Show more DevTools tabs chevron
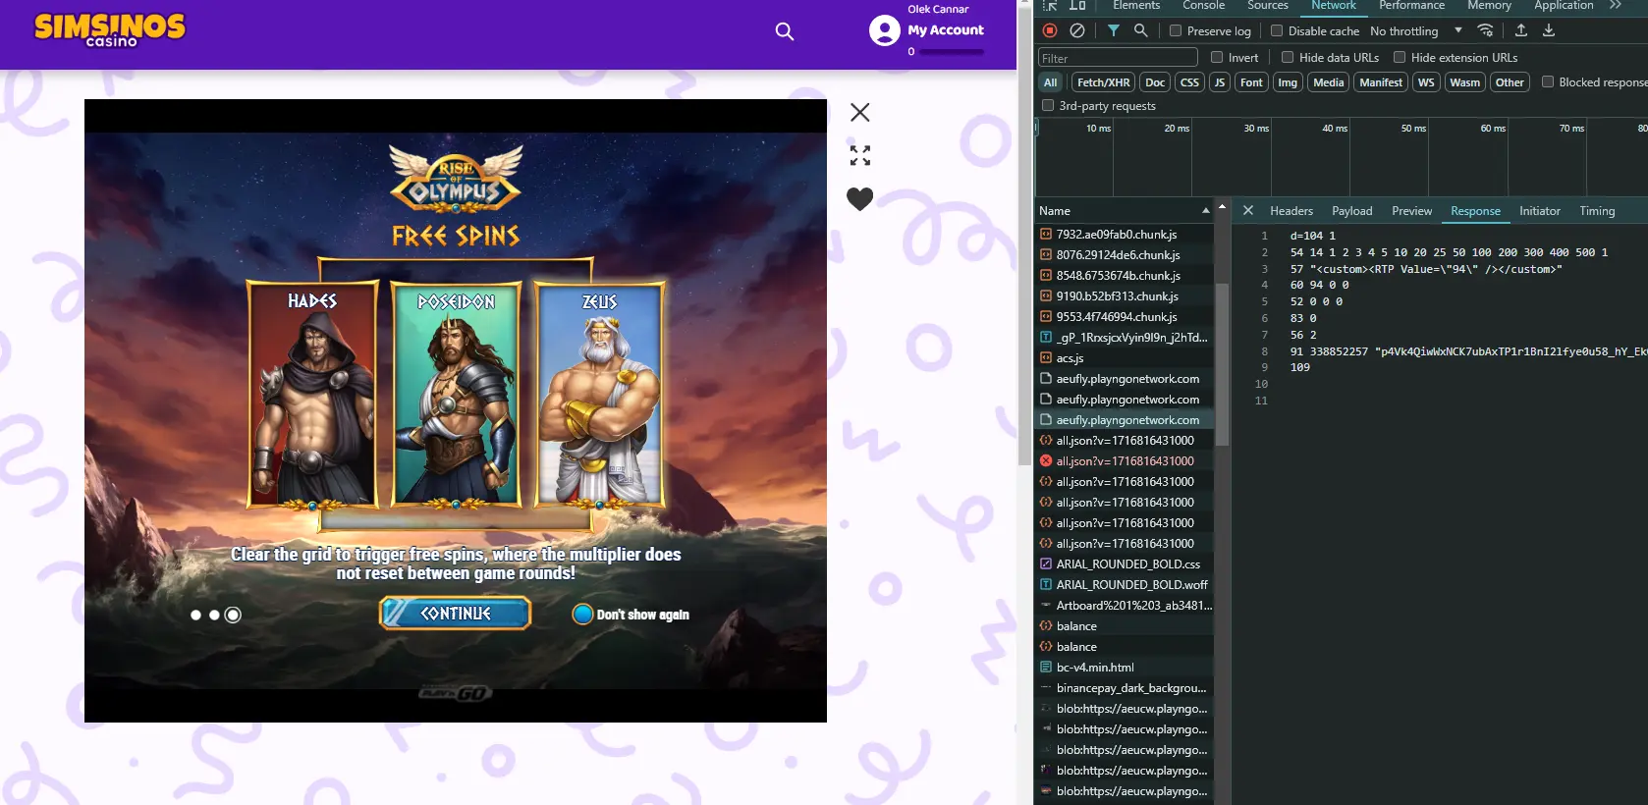 (1616, 5)
